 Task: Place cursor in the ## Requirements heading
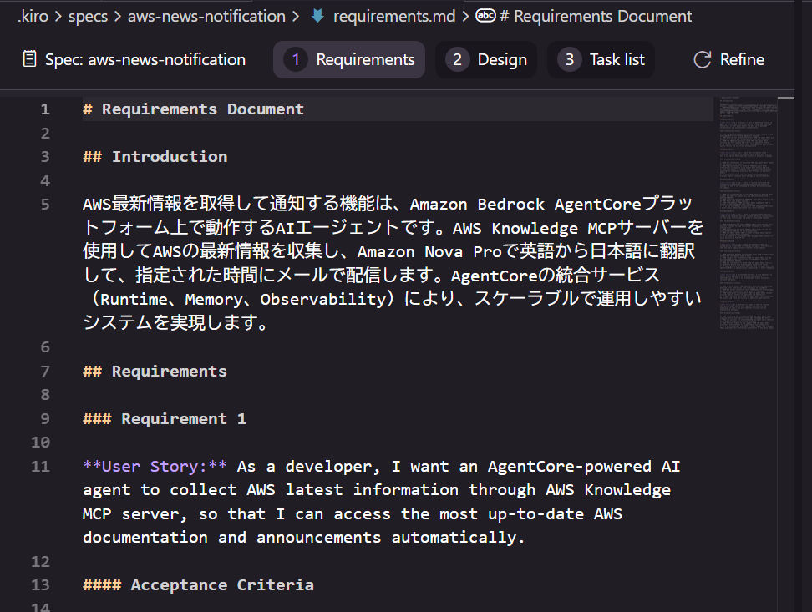coord(169,371)
